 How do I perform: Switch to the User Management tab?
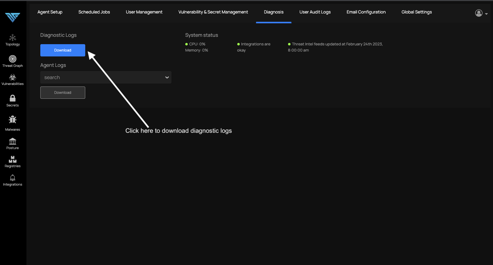click(x=144, y=12)
